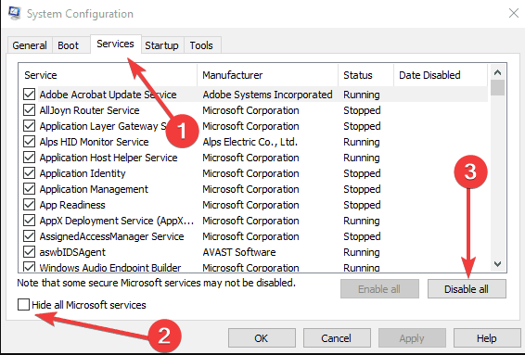
Task: Disable the Application Management checkbox
Action: tap(29, 189)
